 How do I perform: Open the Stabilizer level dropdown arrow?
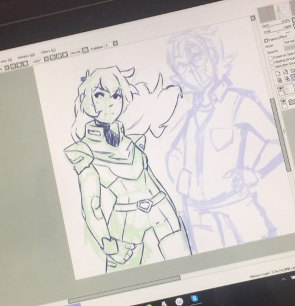point(116,43)
